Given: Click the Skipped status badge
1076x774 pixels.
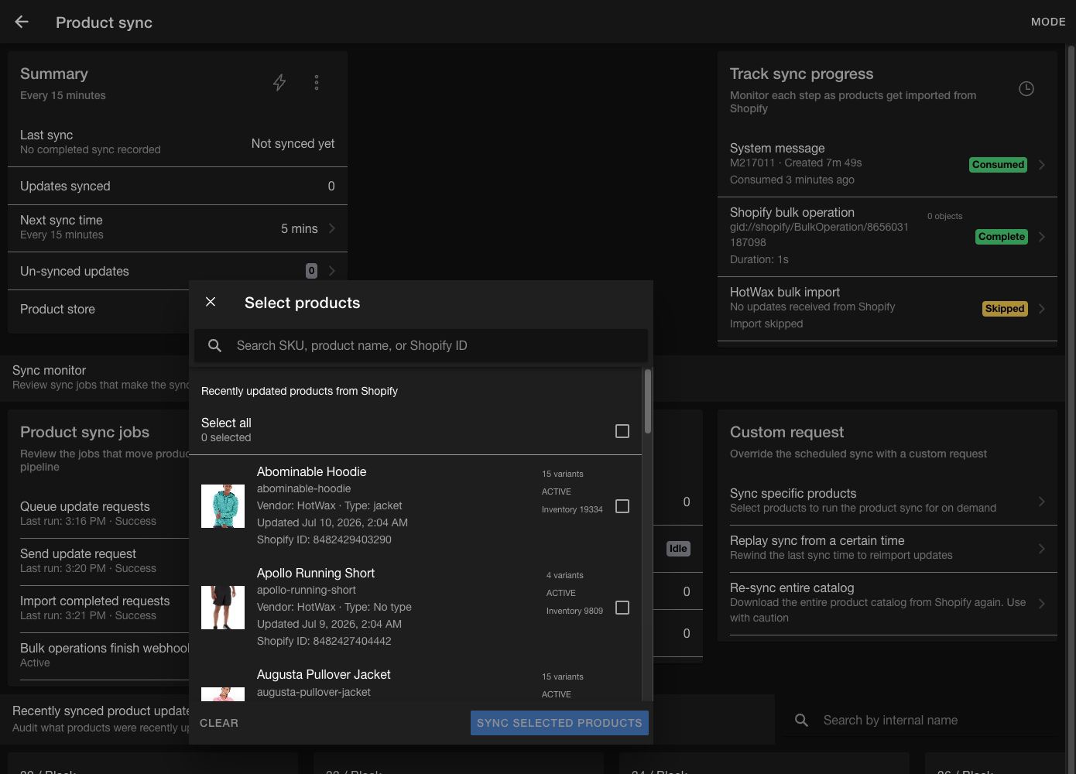Looking at the screenshot, I should pyautogui.click(x=1005, y=309).
